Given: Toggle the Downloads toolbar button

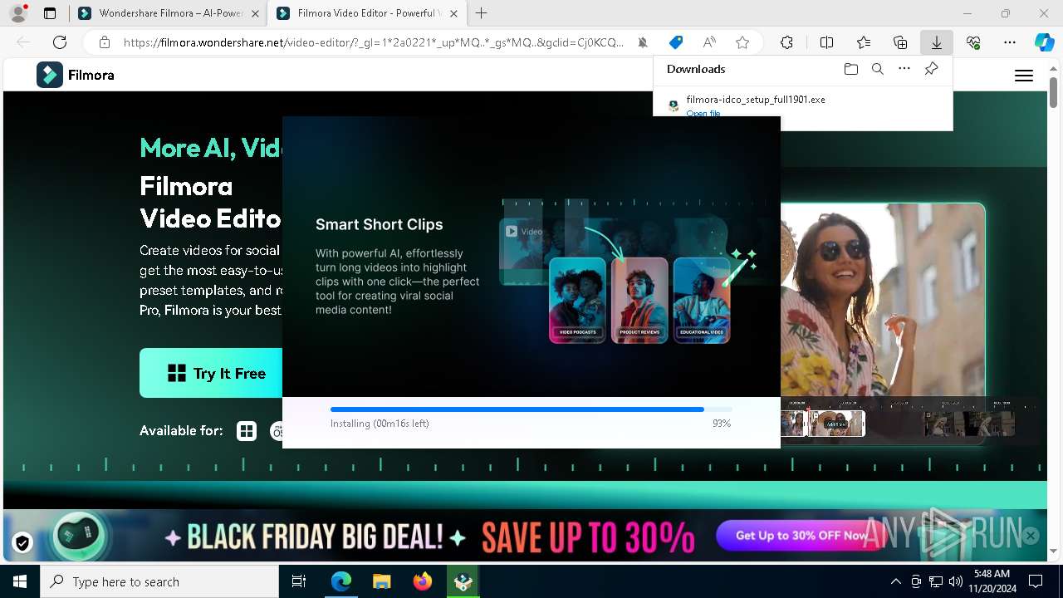Looking at the screenshot, I should [937, 42].
